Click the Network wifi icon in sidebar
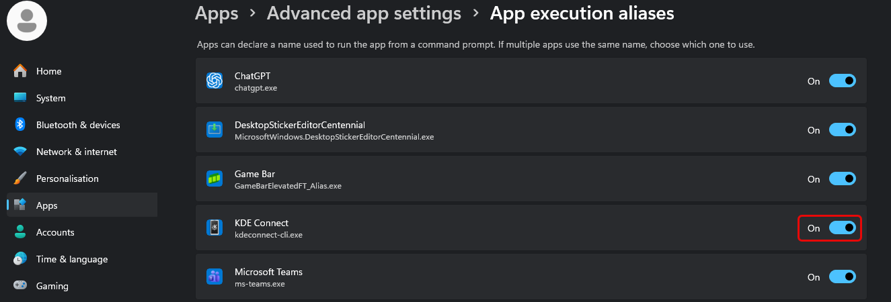 pyautogui.click(x=20, y=152)
